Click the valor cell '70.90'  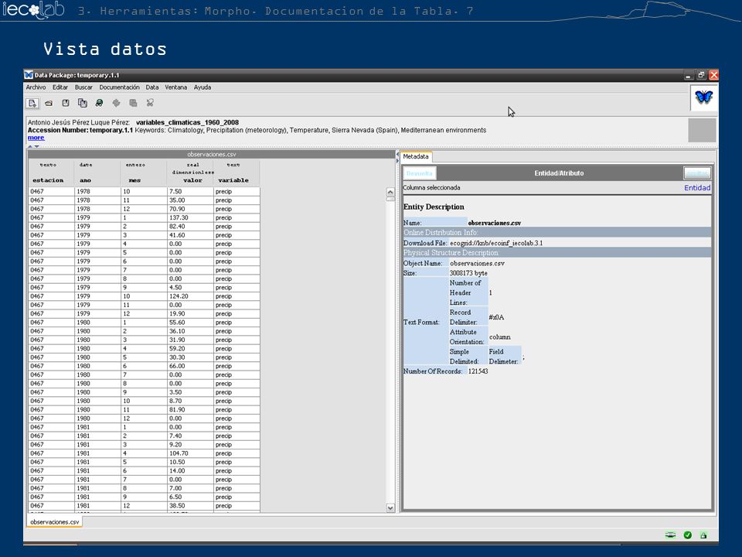tap(190, 210)
